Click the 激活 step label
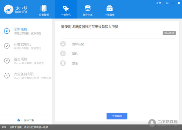This screenshot has width=182, height=130. (x=75, y=63)
